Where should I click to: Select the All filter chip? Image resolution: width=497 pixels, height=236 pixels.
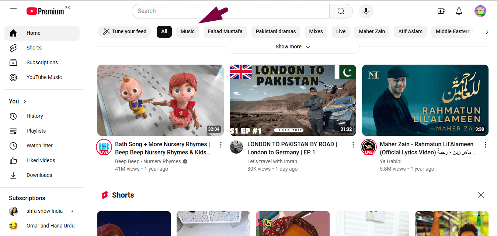pos(164,32)
